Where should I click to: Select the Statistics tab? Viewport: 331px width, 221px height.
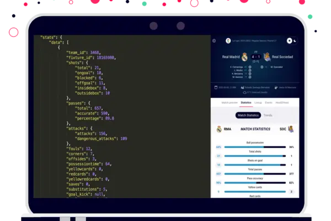(246, 103)
